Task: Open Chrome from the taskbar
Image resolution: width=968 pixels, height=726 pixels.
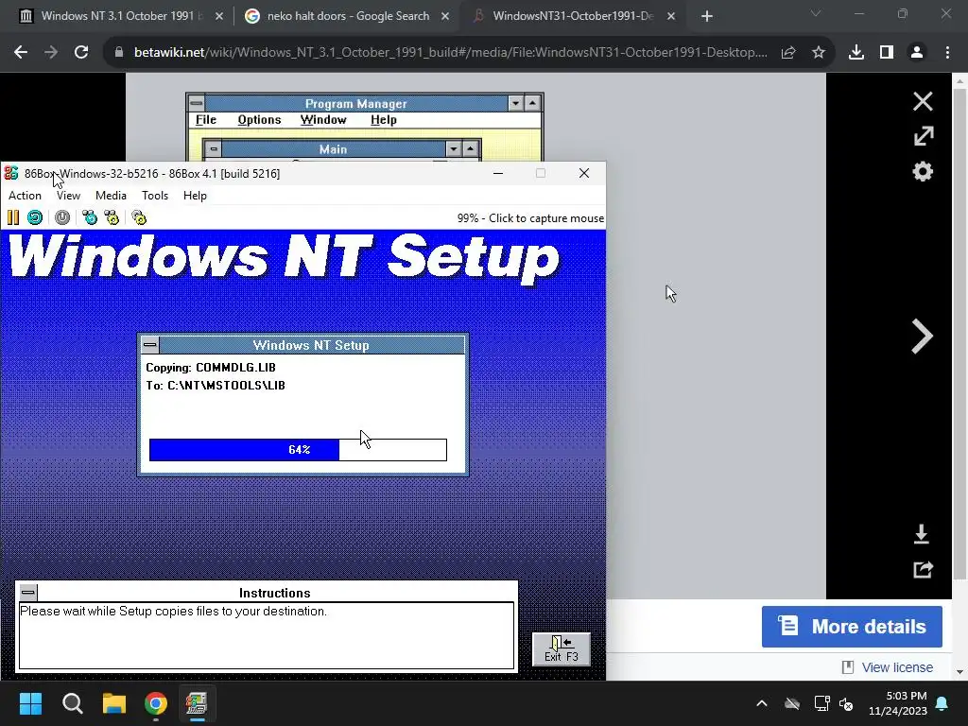Action: click(x=156, y=703)
